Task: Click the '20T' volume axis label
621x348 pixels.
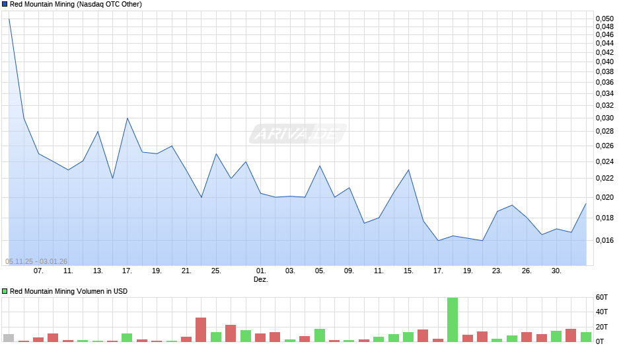Action: point(602,327)
